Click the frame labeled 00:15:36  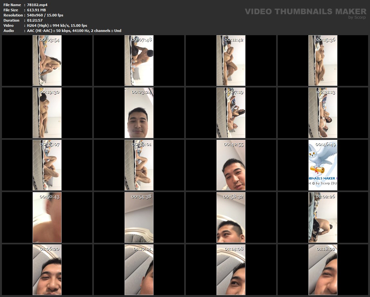[x=323, y=61]
